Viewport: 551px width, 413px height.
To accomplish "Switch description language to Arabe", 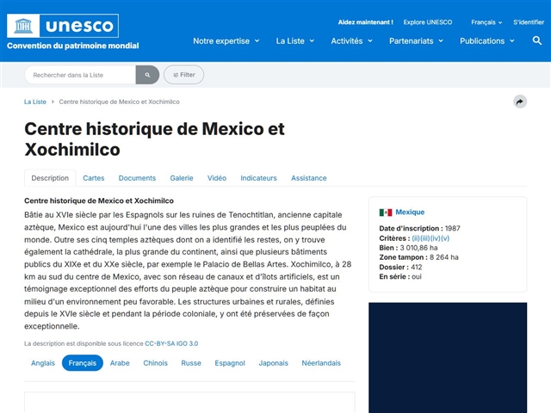I will coord(120,363).
